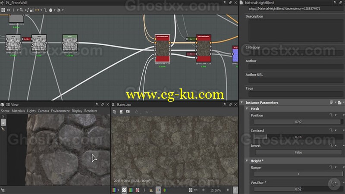The image size is (345, 194).
Task: Click the graph hierarchy icon in graph toolbar
Action: click(27, 10)
